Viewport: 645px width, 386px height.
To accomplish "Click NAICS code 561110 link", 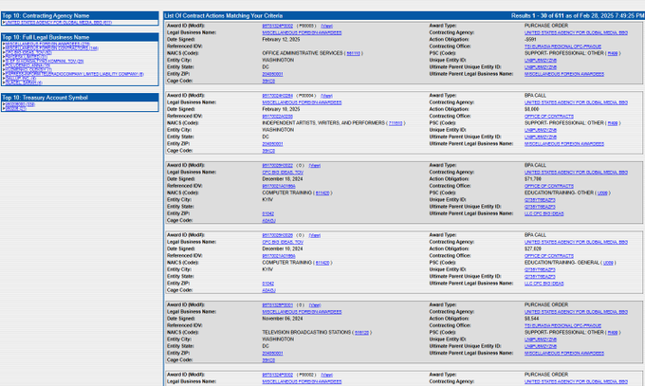I will 355,53.
